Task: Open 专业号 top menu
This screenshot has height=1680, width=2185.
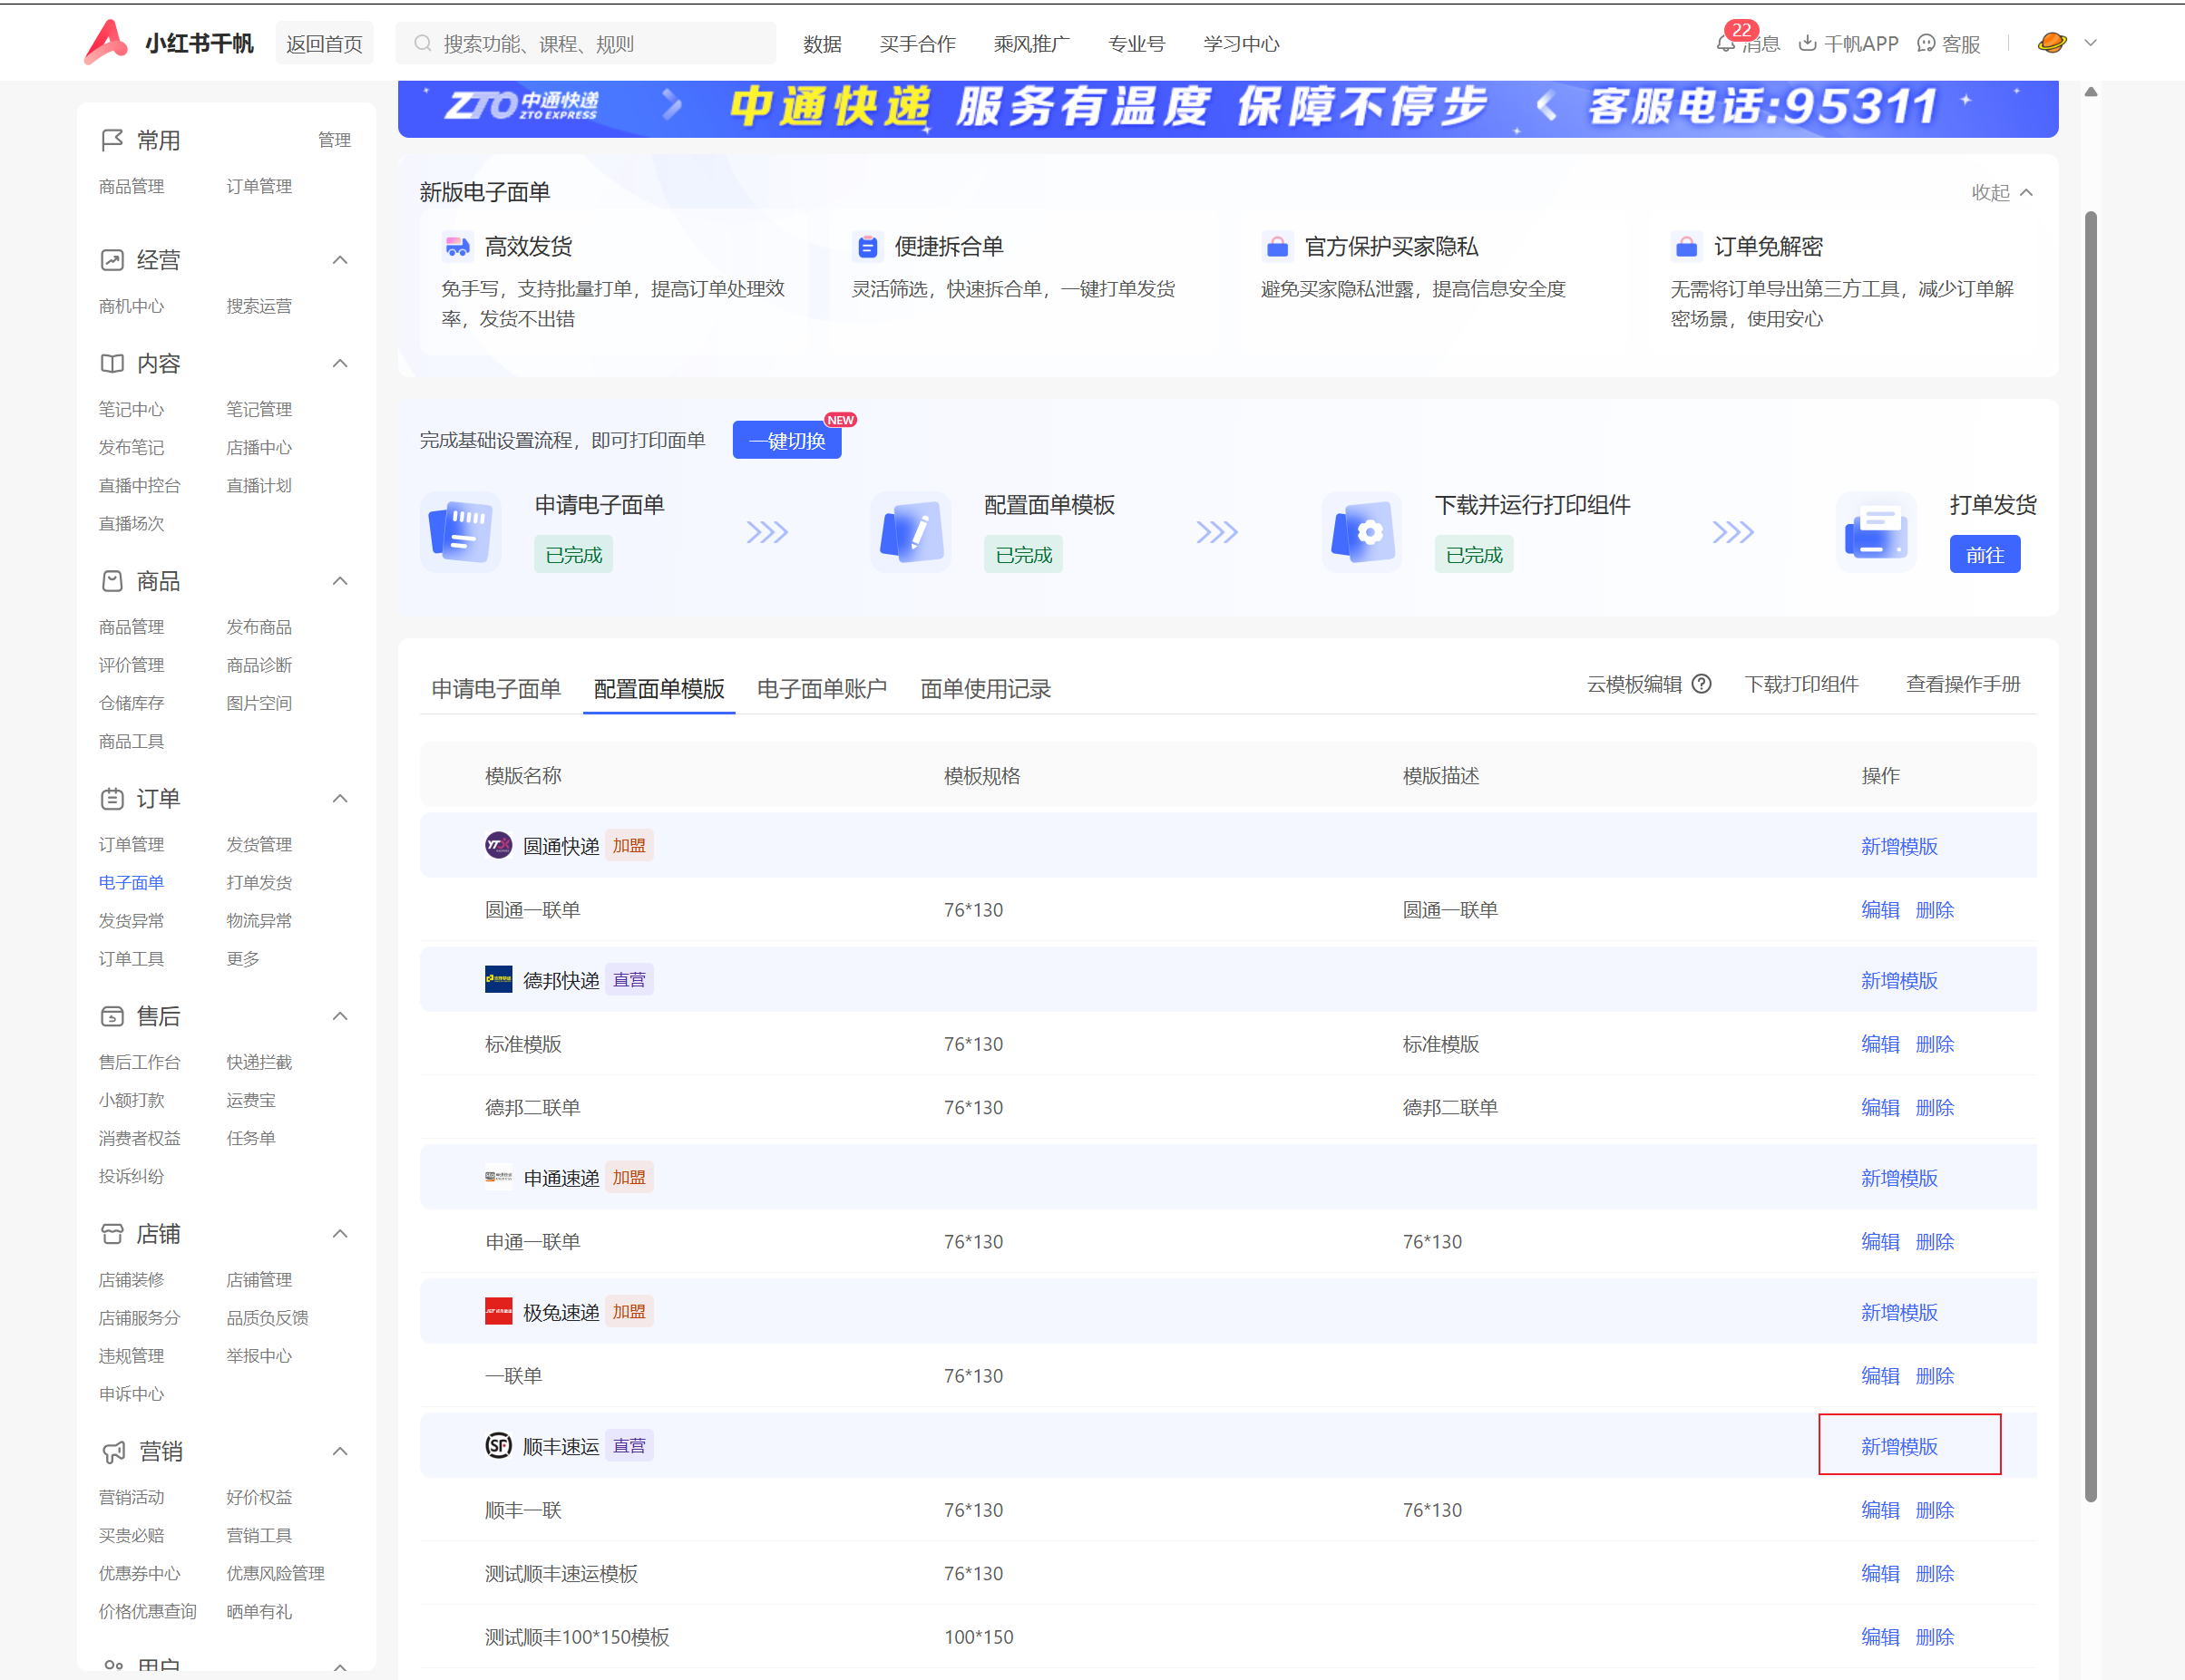Action: (1136, 44)
